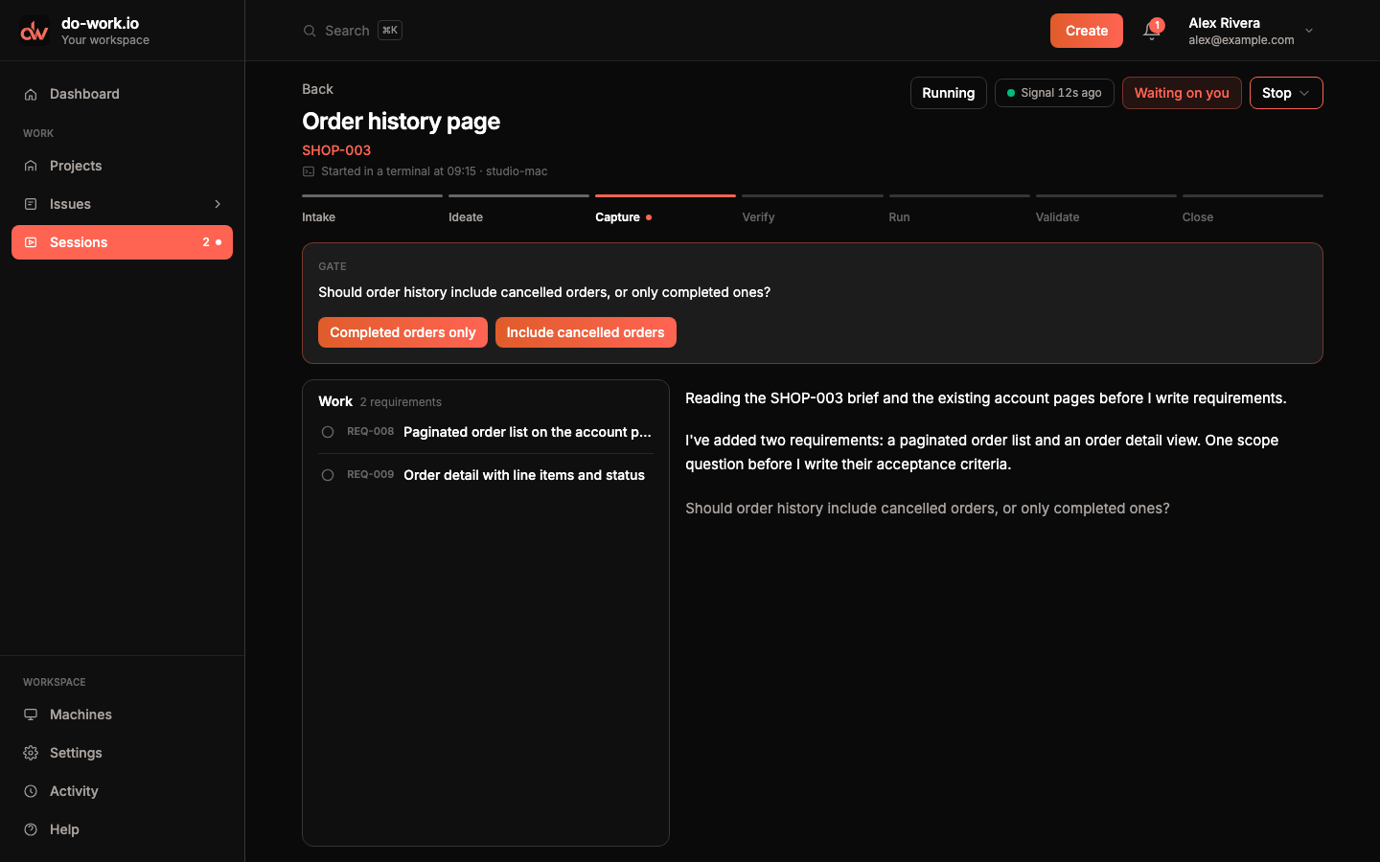The image size is (1380, 862).
Task: Click the Running status badge
Action: (x=948, y=93)
